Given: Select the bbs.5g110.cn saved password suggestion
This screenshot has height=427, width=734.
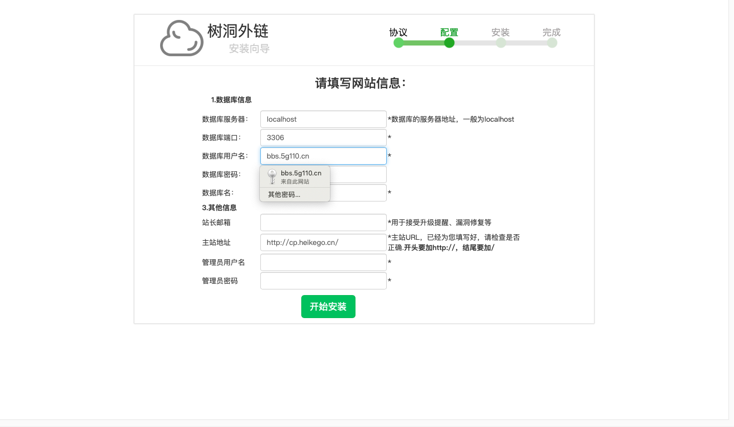Looking at the screenshot, I should coord(301,176).
